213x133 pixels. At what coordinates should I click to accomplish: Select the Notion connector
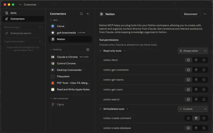[70, 39]
